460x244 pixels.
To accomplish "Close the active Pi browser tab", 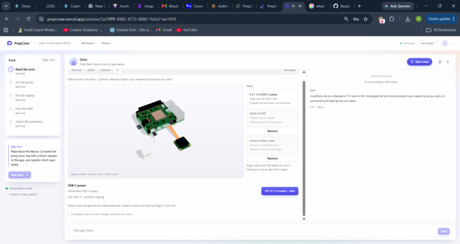I will coord(300,6).
